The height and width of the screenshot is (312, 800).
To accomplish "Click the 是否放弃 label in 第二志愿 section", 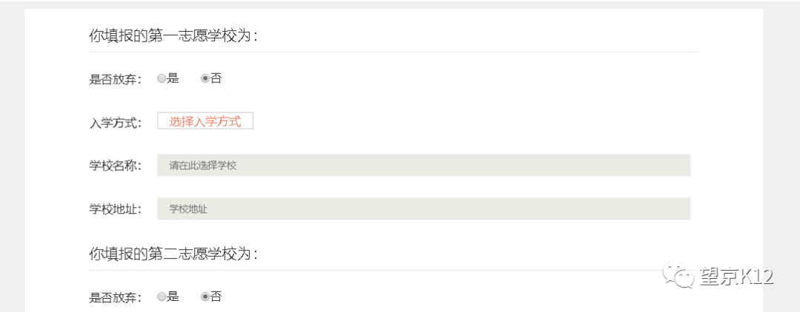I will click(116, 297).
